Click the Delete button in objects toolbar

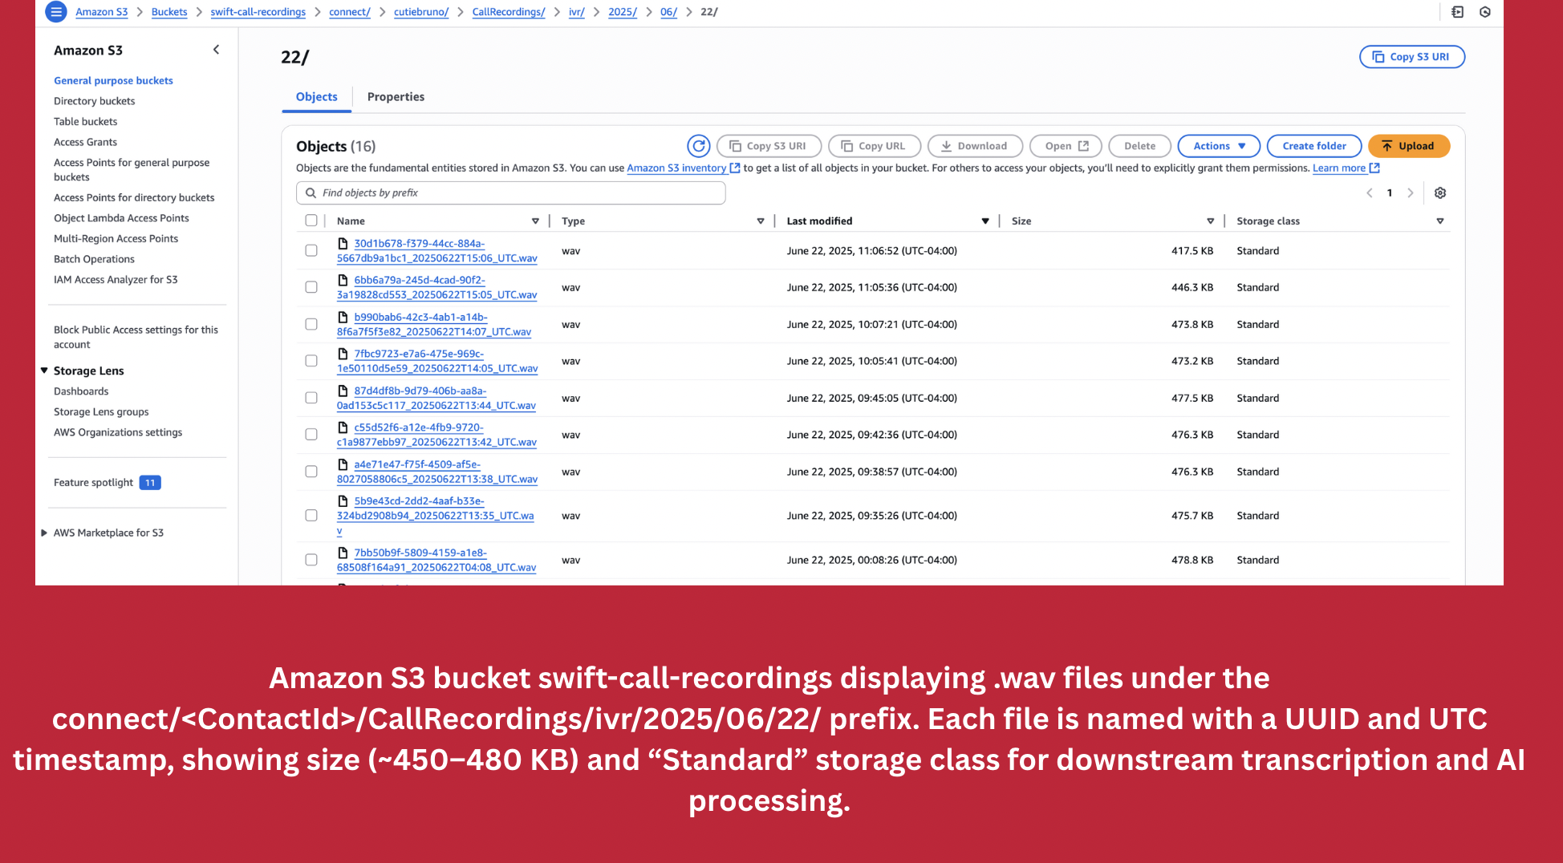(x=1139, y=146)
